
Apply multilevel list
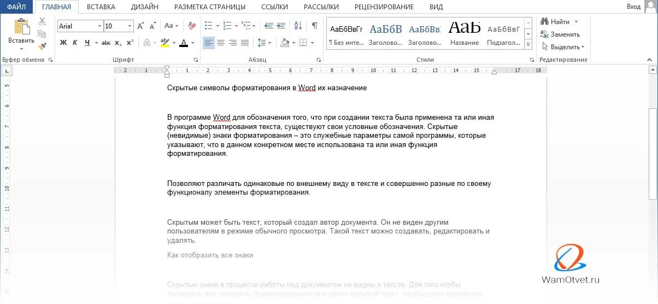click(x=245, y=26)
